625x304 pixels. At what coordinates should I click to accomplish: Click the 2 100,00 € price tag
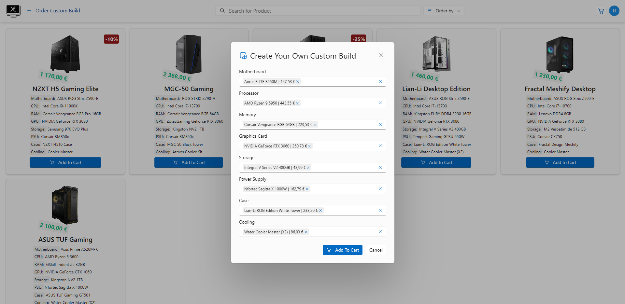point(54,227)
